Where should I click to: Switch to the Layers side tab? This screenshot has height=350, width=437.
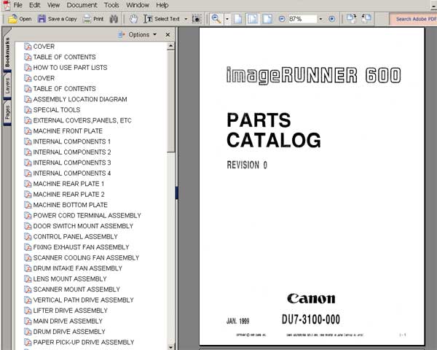pos(7,87)
